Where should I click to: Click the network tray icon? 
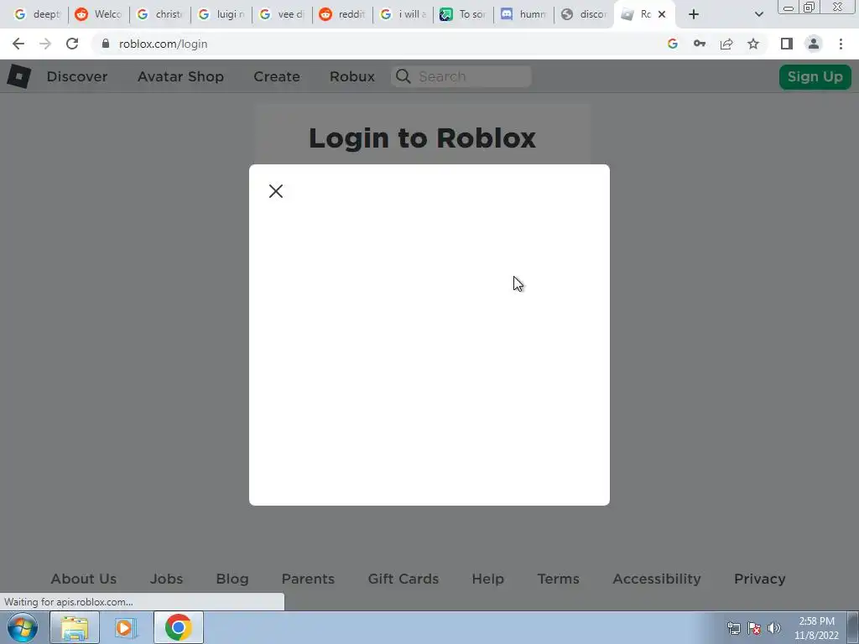[x=733, y=628]
